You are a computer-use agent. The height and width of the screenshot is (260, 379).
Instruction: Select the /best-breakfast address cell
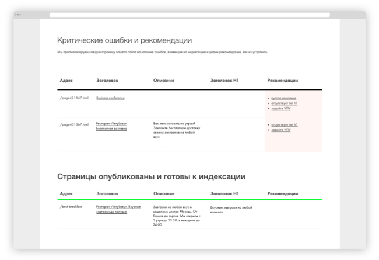(x=71, y=207)
